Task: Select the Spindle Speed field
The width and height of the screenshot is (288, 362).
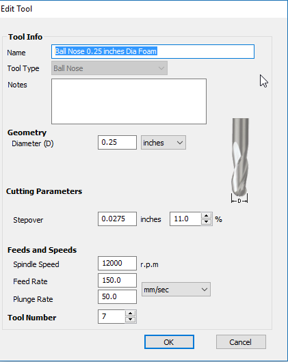Action: pos(117,263)
